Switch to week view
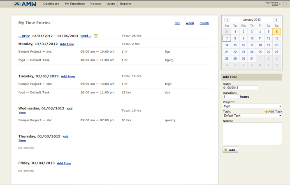Viewport: 290px width, 185px height. click(190, 23)
